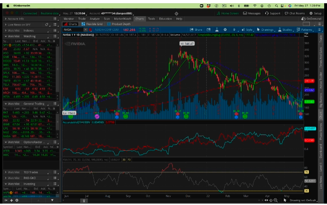Open the Messages envelope
Screen dimensions: 327x205
[x=252, y=13]
